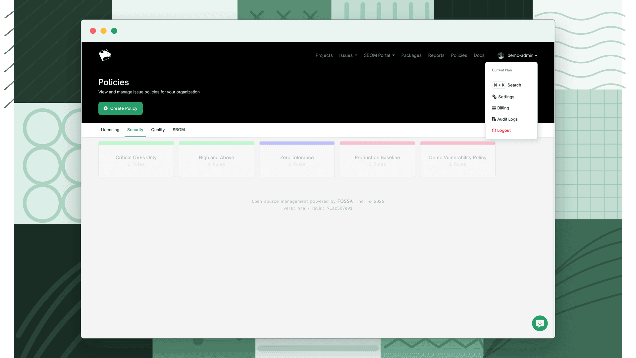636x358 pixels.
Task: Click the ⌘ + K shortcut badge
Action: point(499,85)
